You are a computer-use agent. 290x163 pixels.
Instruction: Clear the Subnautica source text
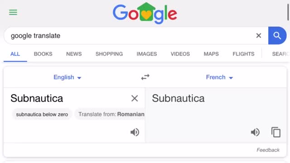coord(135,98)
